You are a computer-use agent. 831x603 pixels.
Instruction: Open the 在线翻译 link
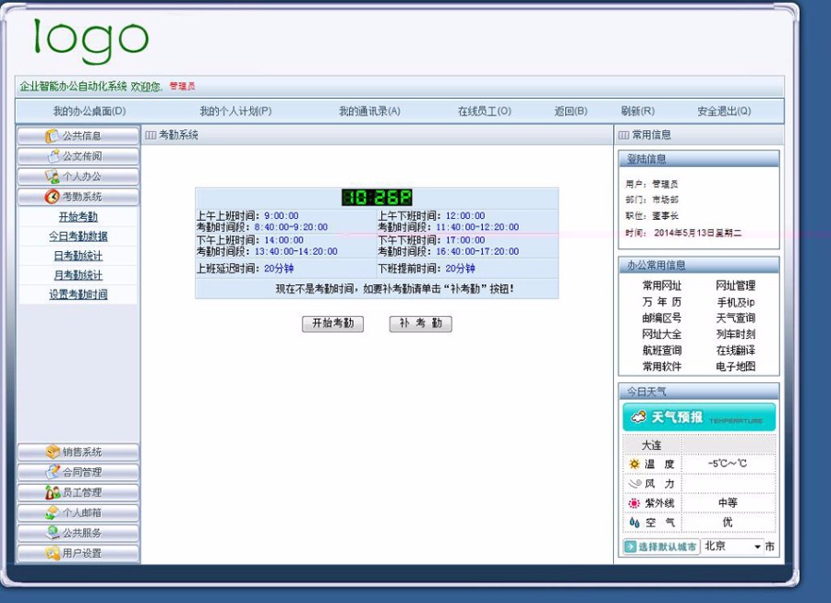point(736,350)
